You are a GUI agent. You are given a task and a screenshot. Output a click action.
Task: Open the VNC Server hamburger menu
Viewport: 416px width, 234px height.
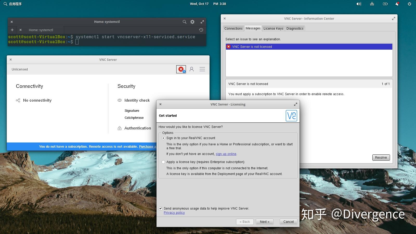tap(202, 69)
